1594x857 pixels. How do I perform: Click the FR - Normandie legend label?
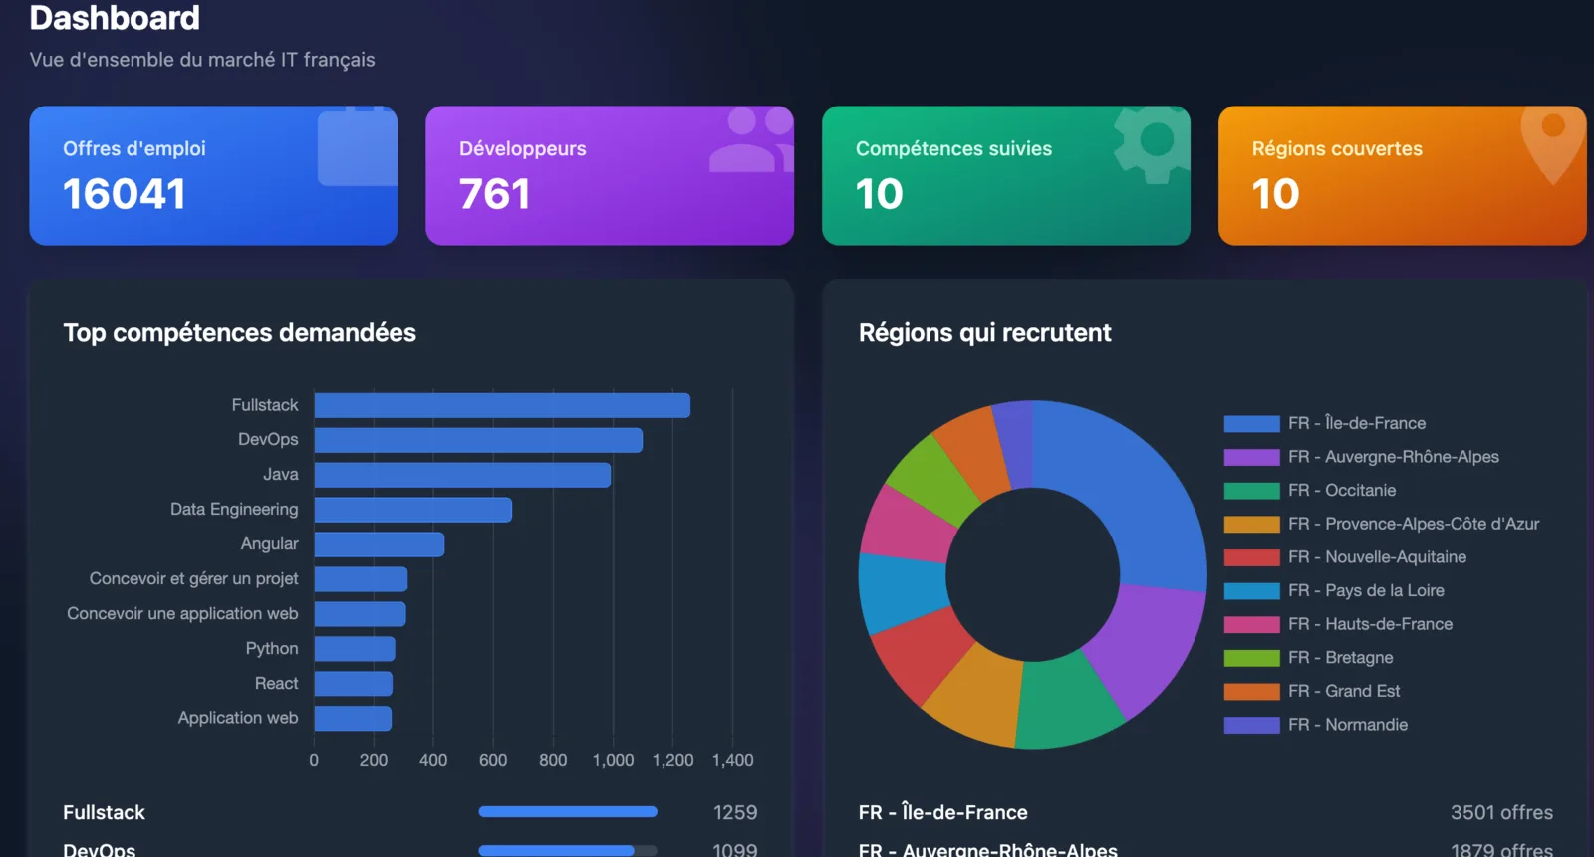[1348, 725]
